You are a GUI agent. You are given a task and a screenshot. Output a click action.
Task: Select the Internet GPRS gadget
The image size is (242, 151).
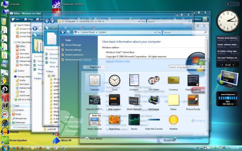[x=95, y=102]
